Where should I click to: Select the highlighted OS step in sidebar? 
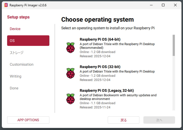[28, 41]
